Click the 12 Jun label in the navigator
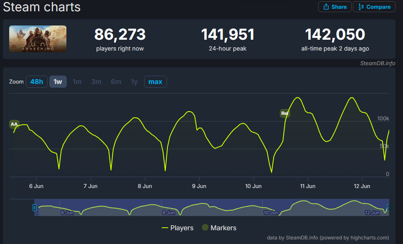The image size is (403, 244). click(x=372, y=213)
